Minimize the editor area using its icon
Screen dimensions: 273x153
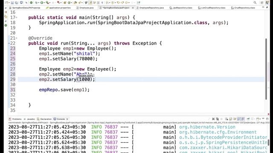[263, 8]
